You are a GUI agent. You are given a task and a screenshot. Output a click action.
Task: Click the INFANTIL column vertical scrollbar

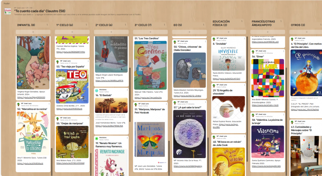(52, 162)
